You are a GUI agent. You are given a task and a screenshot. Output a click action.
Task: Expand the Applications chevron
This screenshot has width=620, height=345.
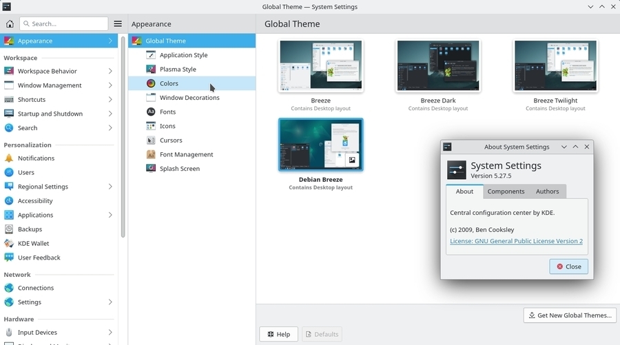pyautogui.click(x=110, y=215)
